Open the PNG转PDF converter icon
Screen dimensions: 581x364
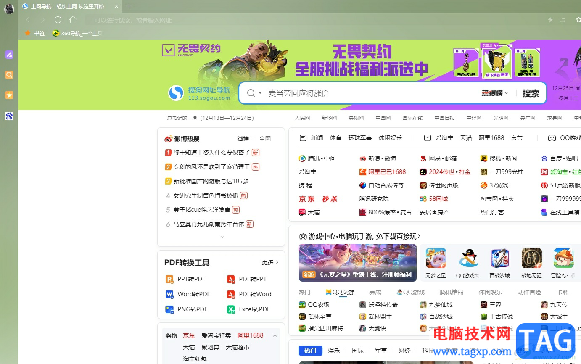(x=169, y=309)
